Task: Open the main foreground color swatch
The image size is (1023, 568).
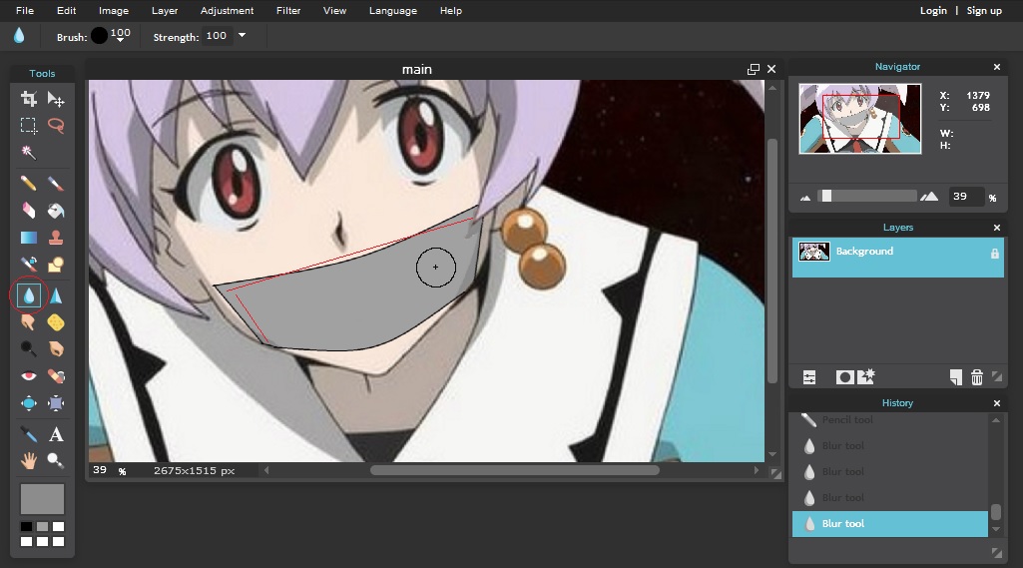Action: click(x=42, y=499)
